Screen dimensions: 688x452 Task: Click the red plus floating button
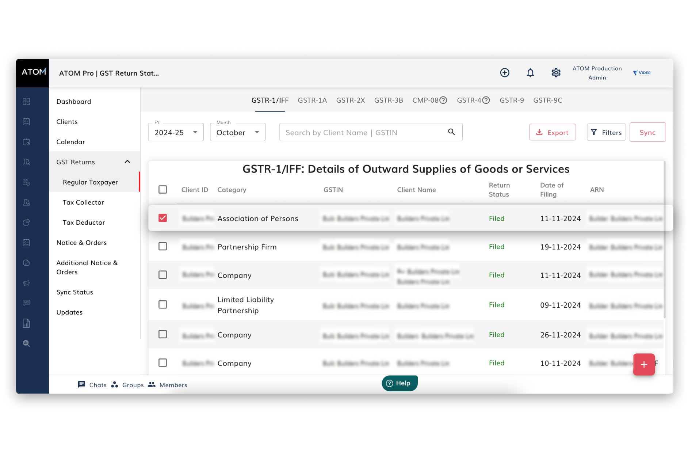tap(644, 364)
